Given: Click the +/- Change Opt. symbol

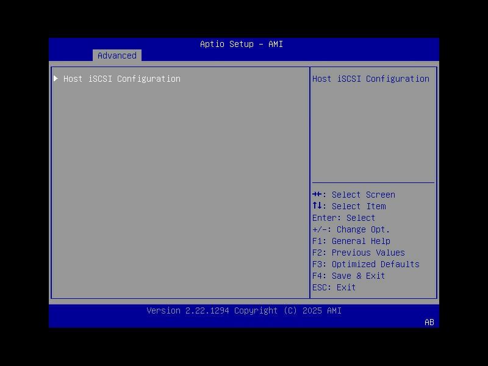Looking at the screenshot, I should tap(320, 229).
